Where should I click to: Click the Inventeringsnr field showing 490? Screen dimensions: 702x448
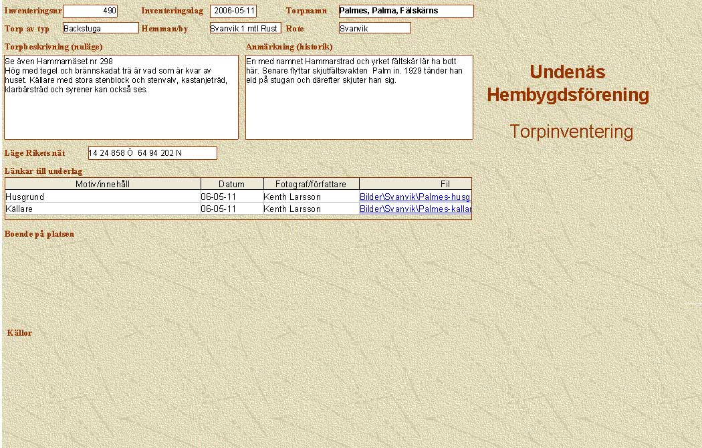90,11
